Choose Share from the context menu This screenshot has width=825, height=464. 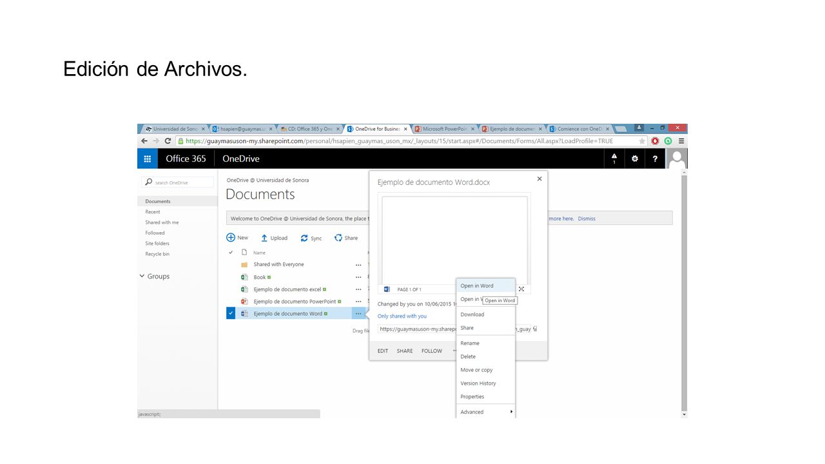[x=485, y=328]
